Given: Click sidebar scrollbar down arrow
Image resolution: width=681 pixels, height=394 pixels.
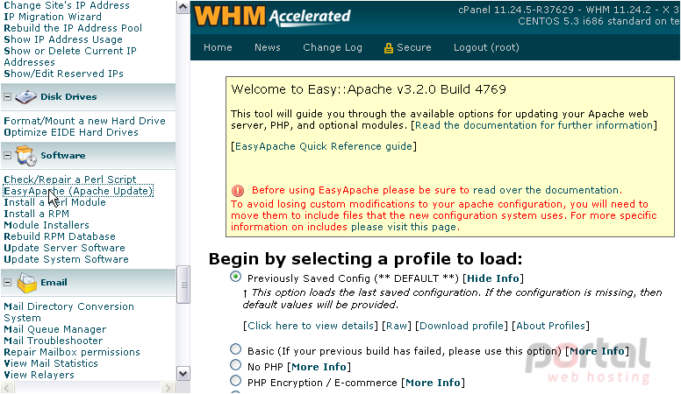Looking at the screenshot, I should (183, 373).
